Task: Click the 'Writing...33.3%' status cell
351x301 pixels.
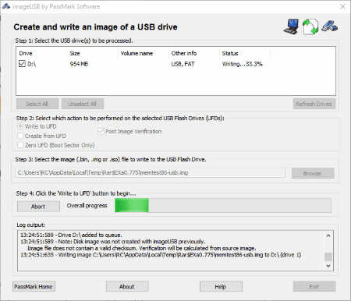Action: [243, 64]
